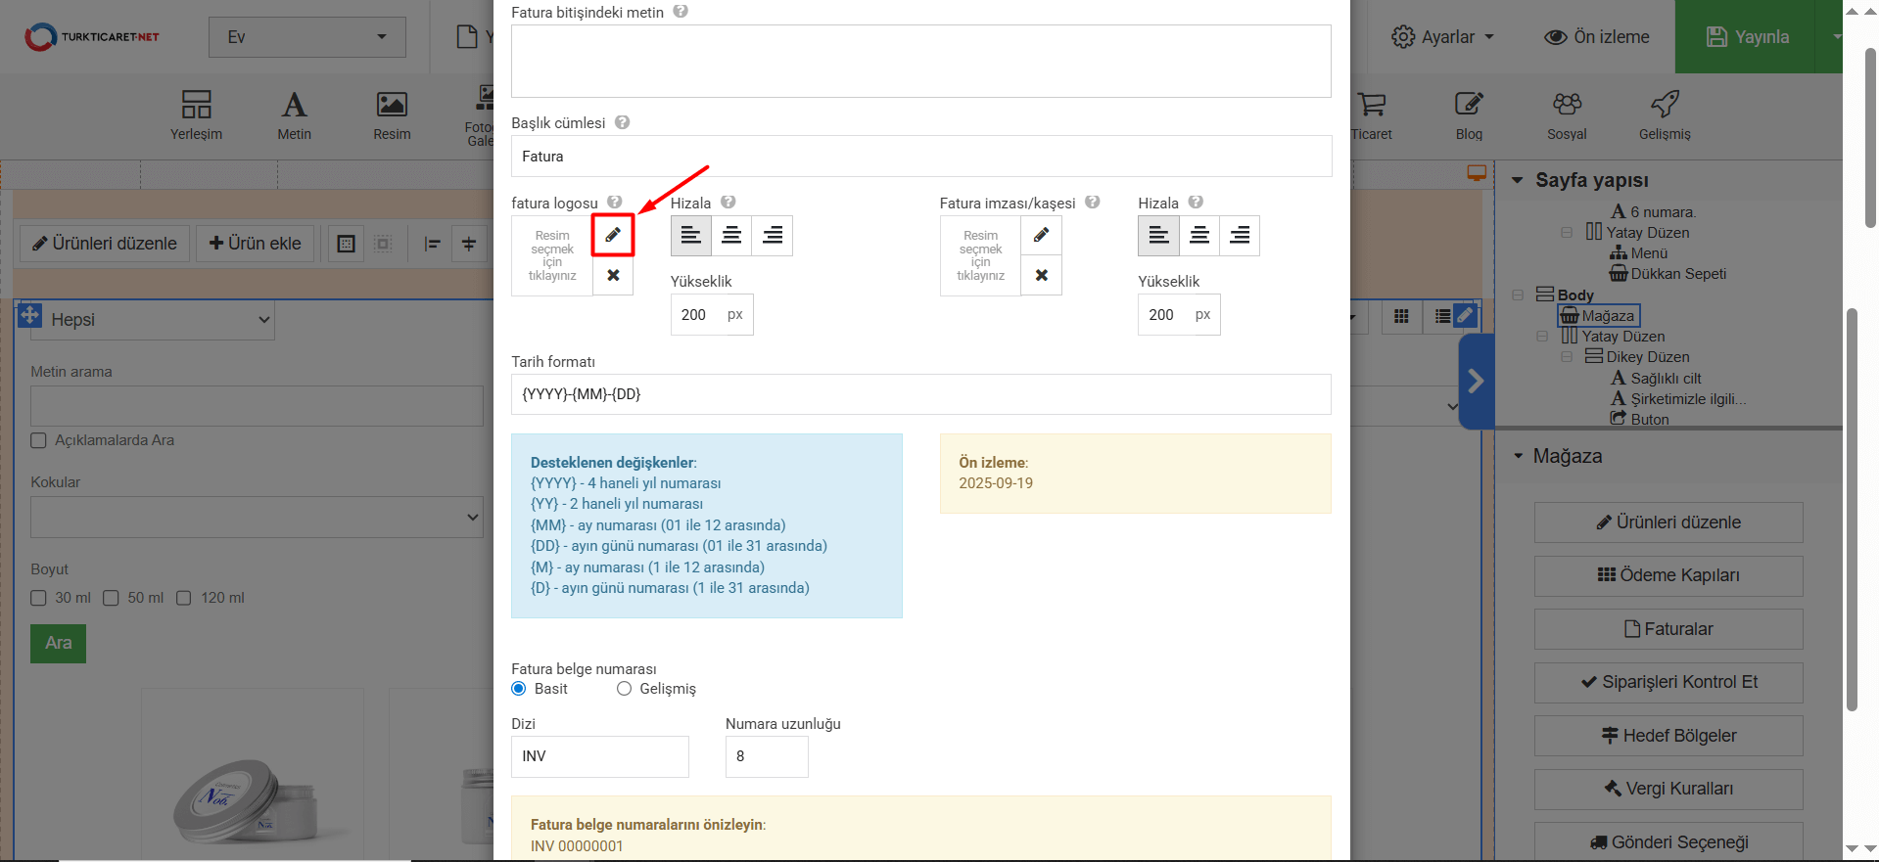Select the Basit radio button
Screen dimensions: 1879x862
pyautogui.click(x=519, y=689)
